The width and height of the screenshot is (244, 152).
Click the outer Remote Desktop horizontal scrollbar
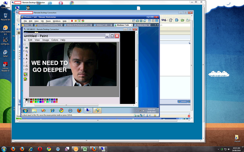[87, 141]
